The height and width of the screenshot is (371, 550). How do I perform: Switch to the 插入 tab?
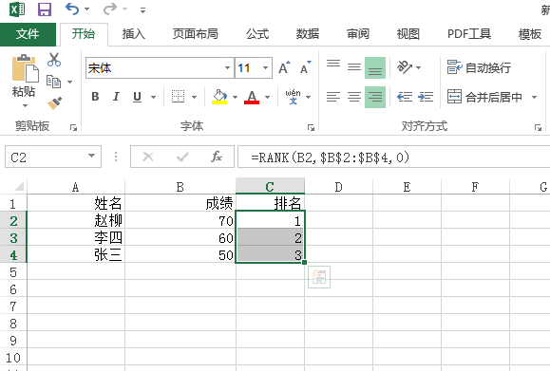(x=134, y=34)
